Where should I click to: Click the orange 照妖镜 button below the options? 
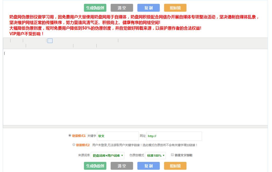coord(175,166)
